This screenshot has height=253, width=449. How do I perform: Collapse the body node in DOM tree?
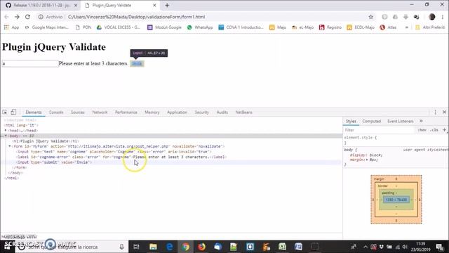tap(6, 136)
